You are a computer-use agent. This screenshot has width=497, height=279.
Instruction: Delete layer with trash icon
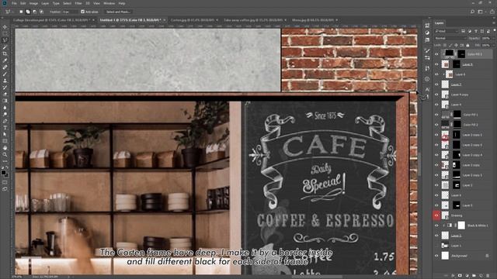(488, 276)
